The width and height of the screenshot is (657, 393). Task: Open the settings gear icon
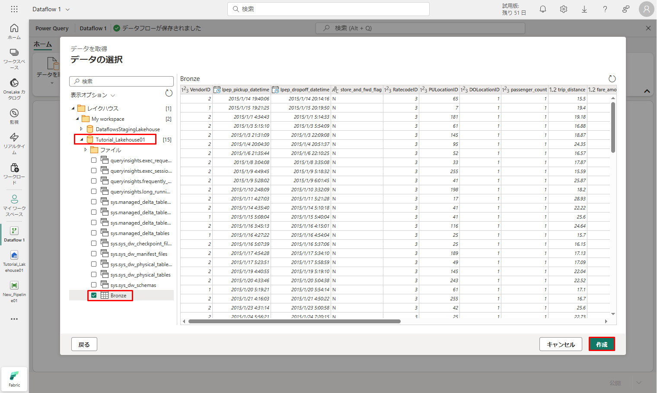pyautogui.click(x=564, y=9)
